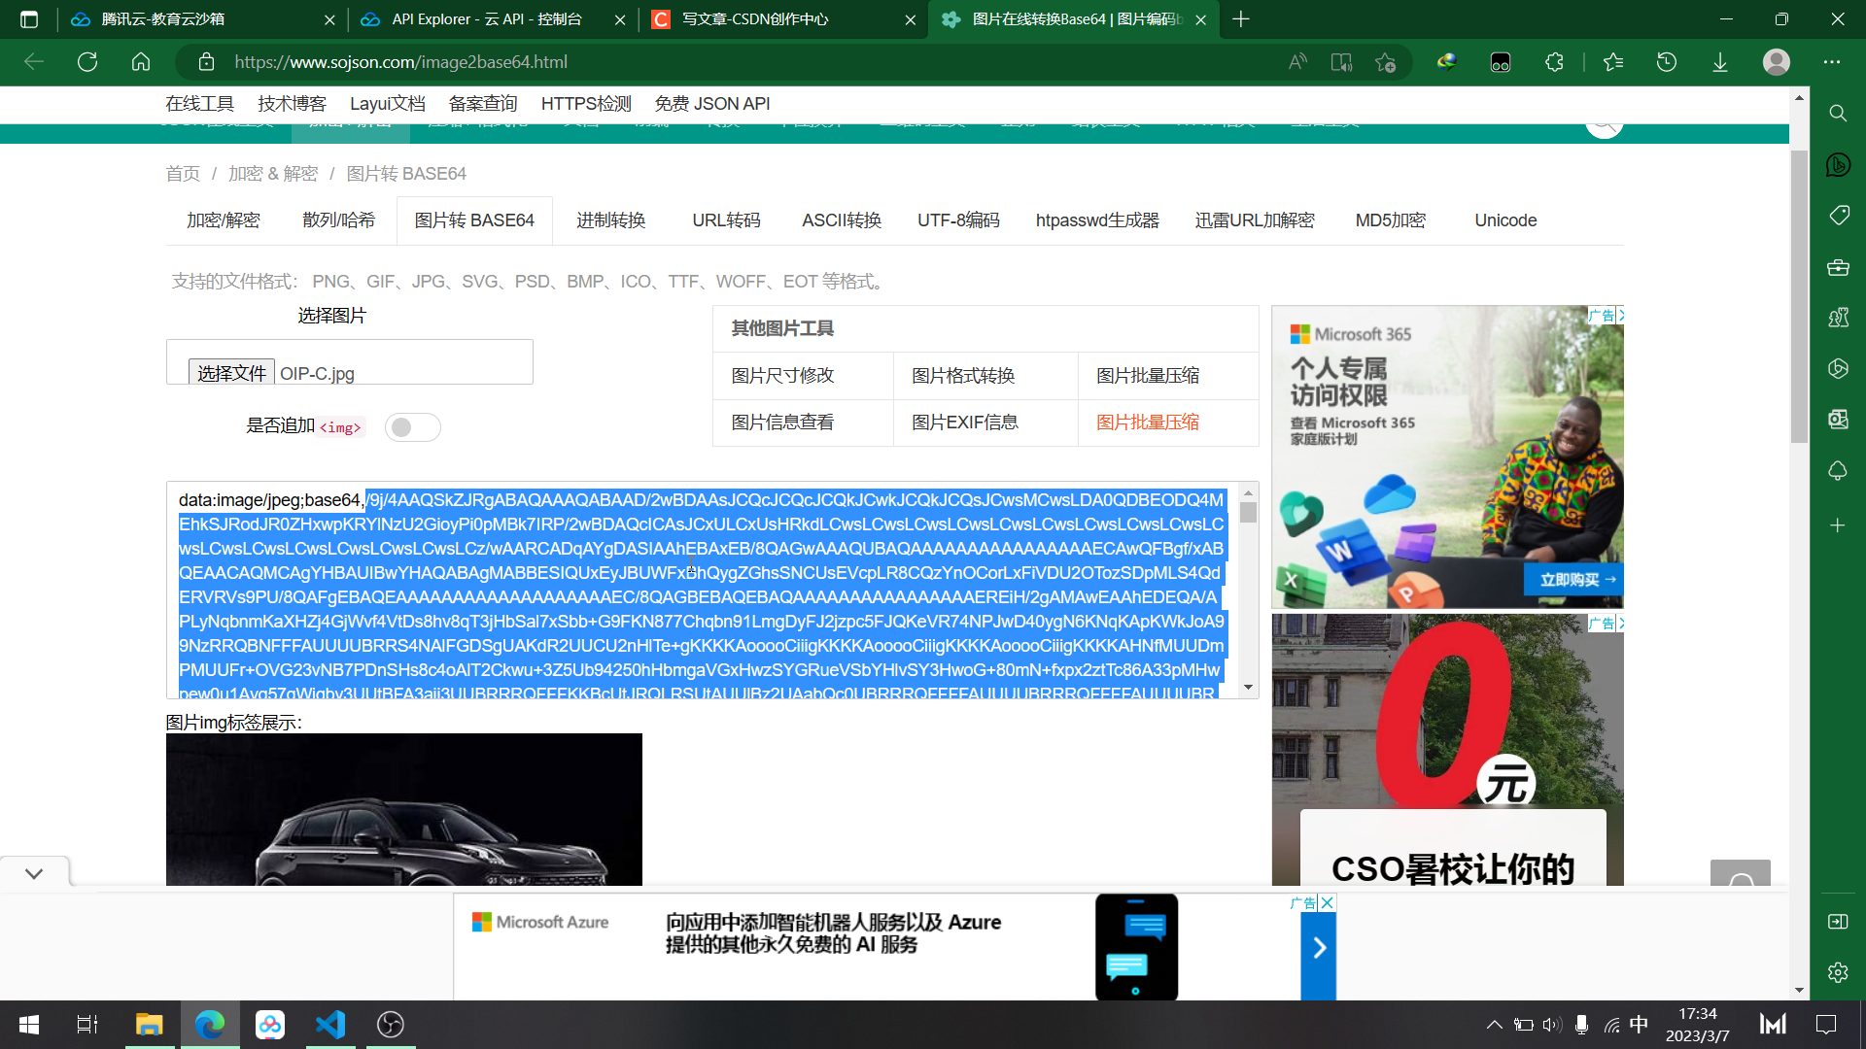Viewport: 1866px width, 1049px height.
Task: Open site info lock icon
Action: tap(206, 62)
